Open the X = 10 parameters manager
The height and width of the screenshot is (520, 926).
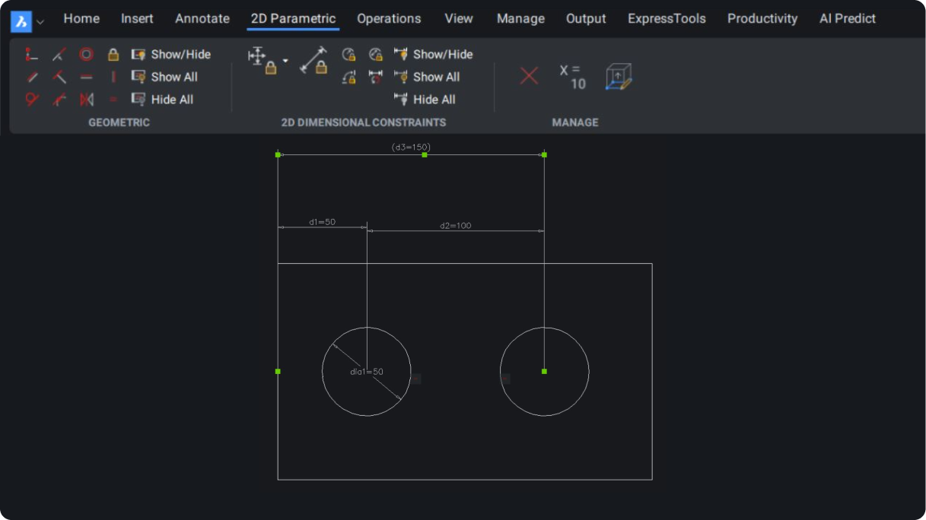[572, 77]
